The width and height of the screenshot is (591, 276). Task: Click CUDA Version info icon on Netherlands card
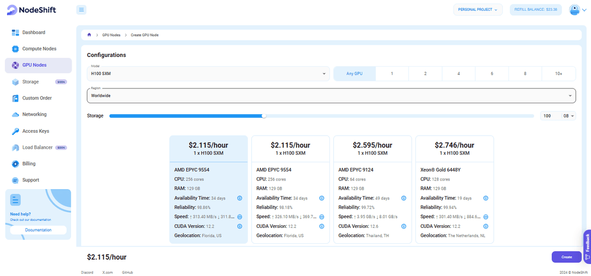click(x=486, y=226)
